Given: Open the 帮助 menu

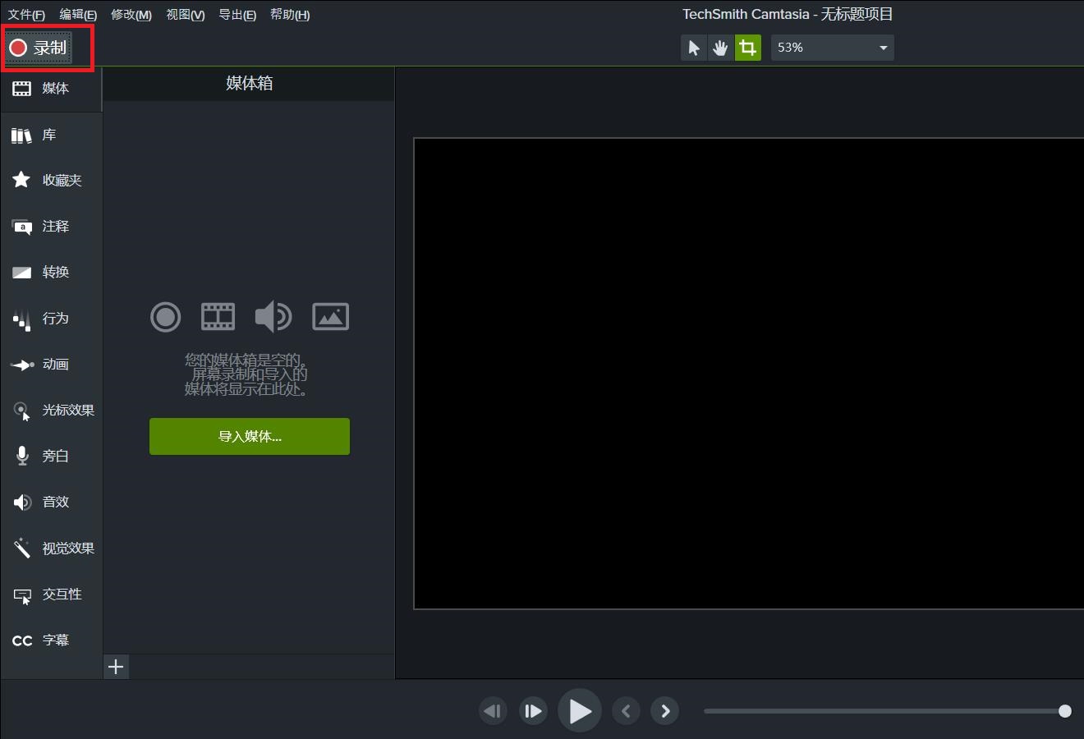Looking at the screenshot, I should click(x=290, y=15).
